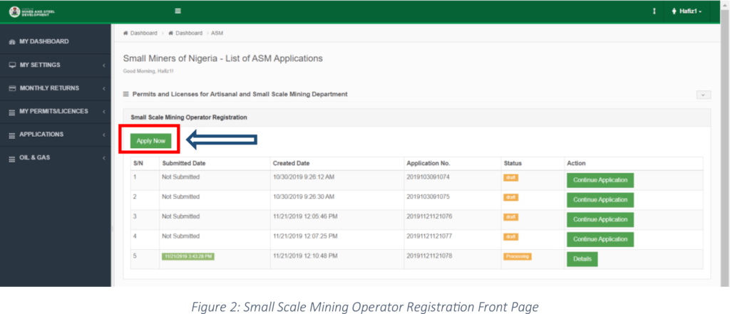Collapse the Permits and Licenses panel chevron

click(x=703, y=95)
